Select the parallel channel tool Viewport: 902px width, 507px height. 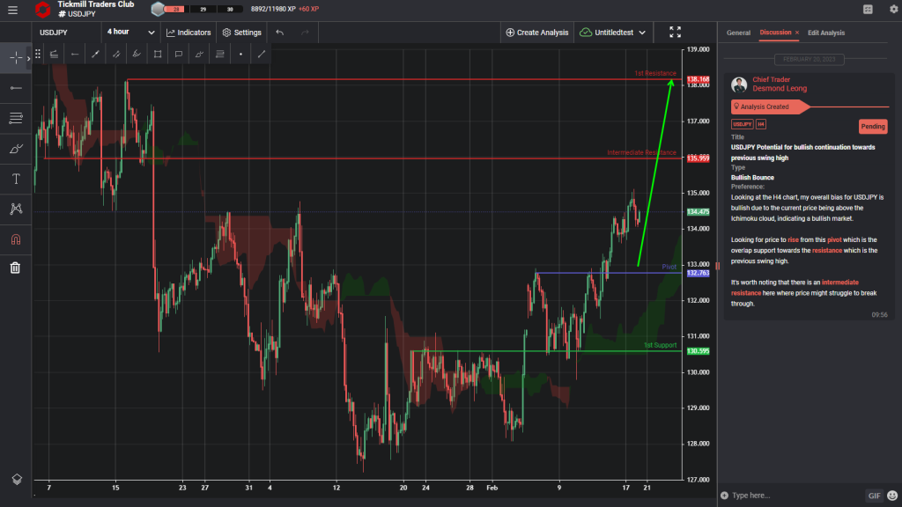(115, 53)
